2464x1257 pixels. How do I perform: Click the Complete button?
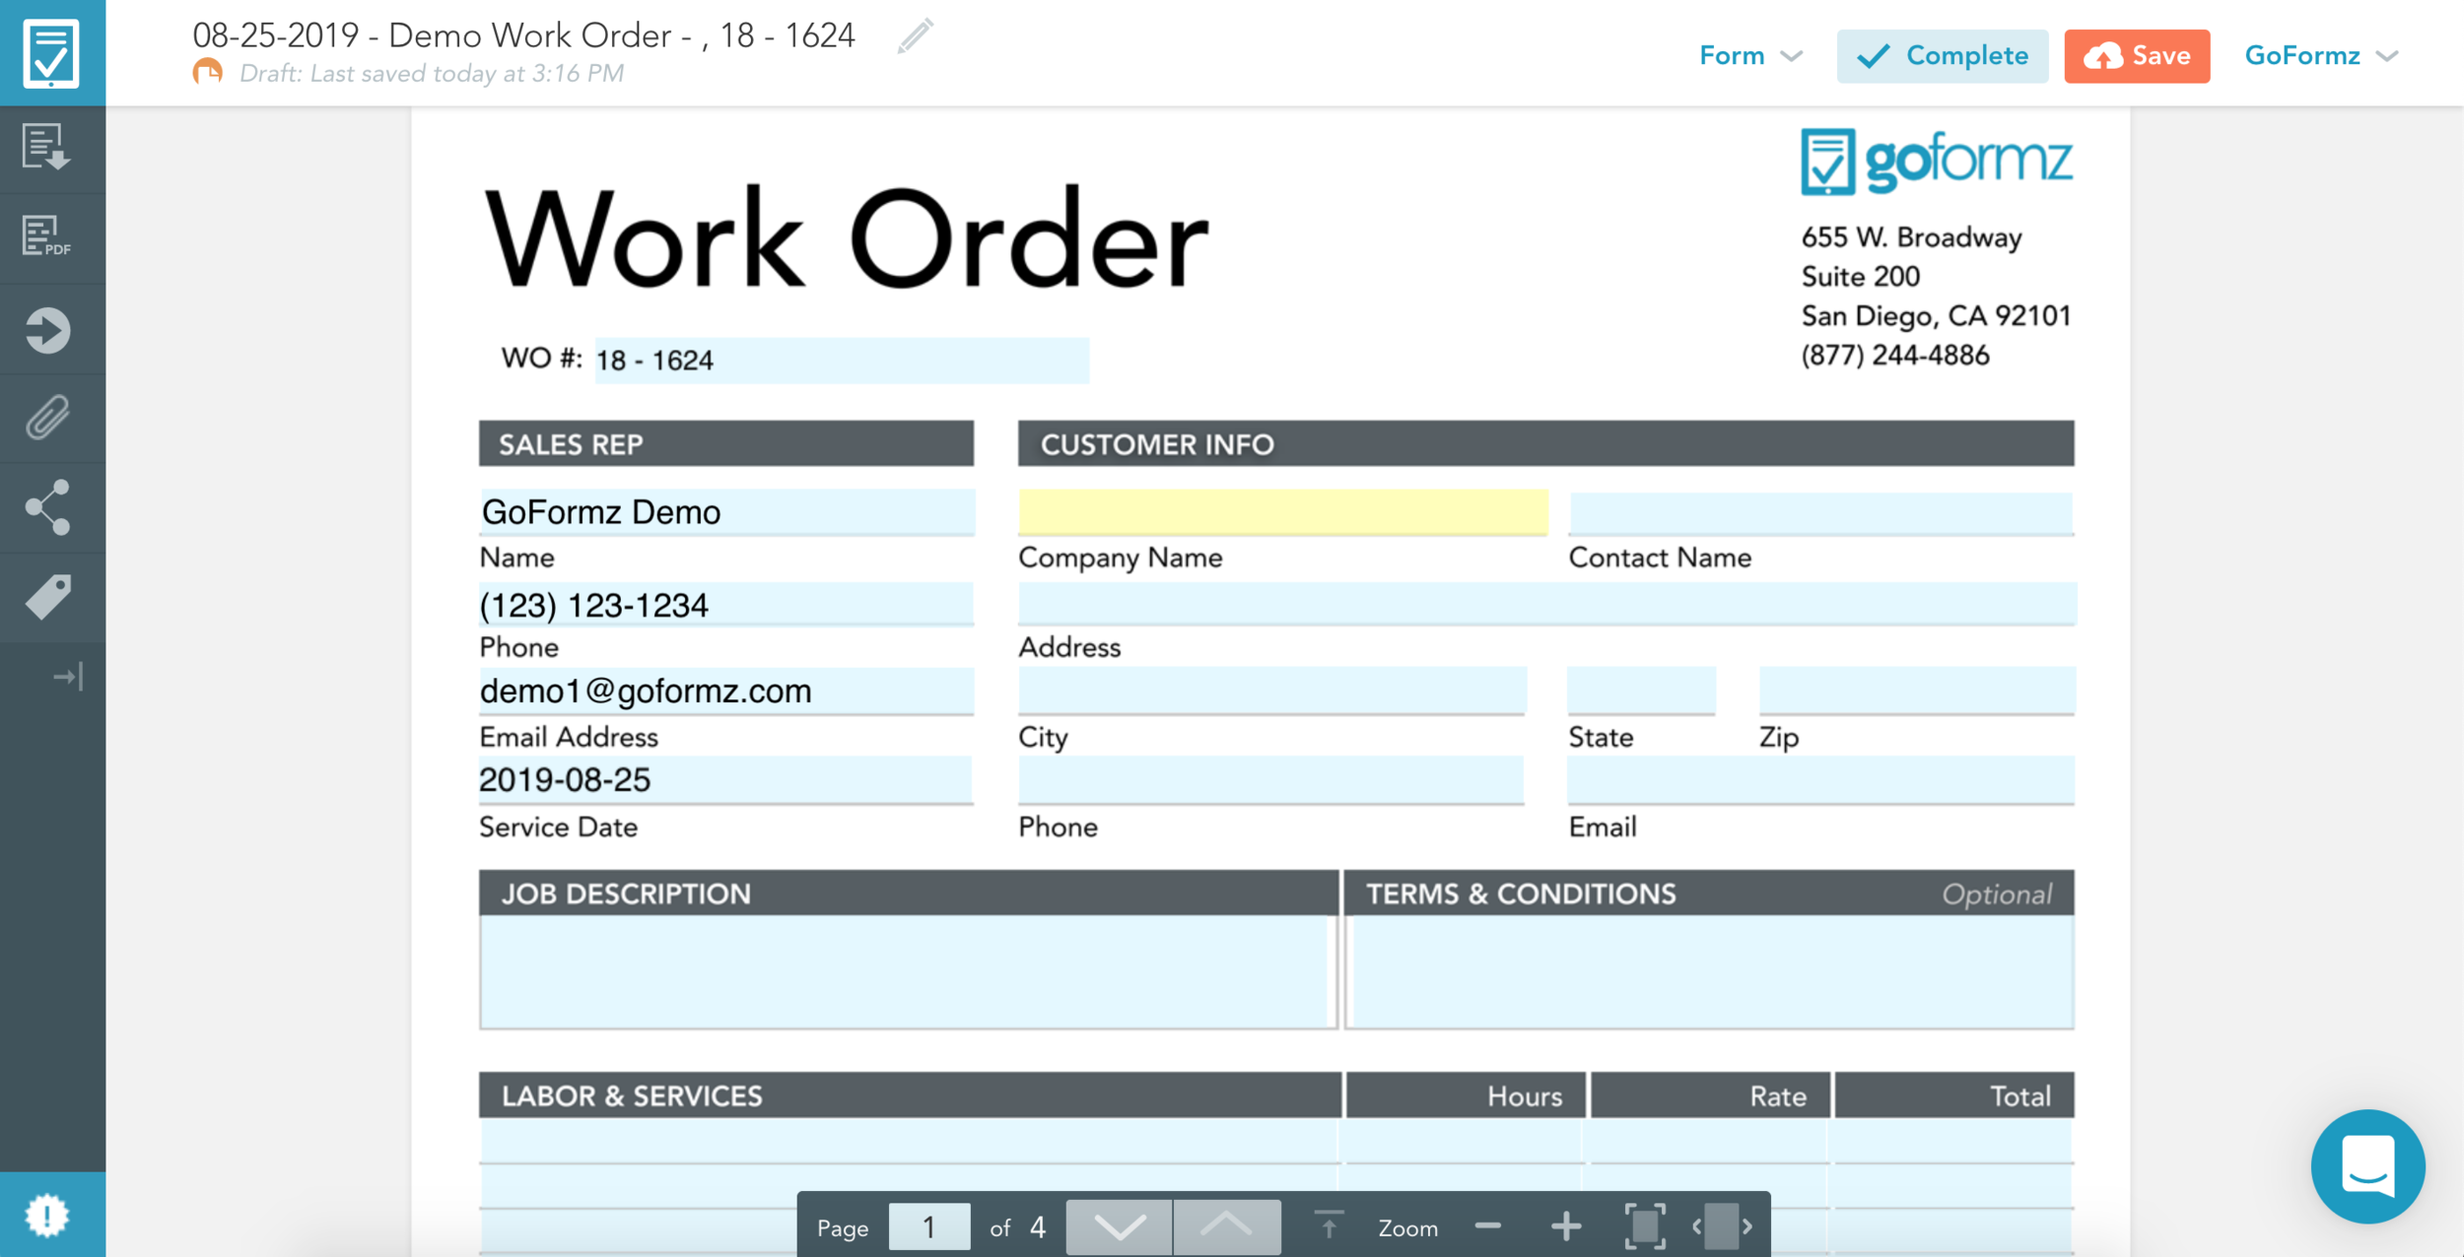[1942, 56]
